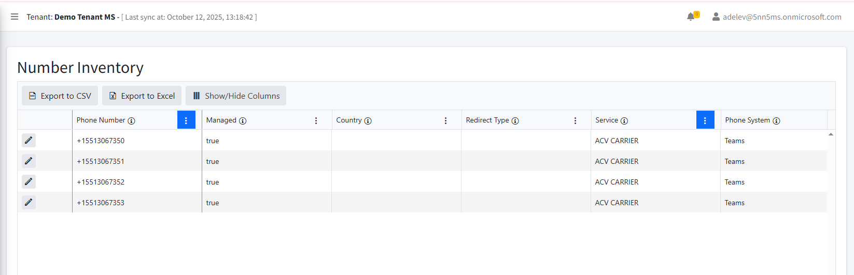Open the Service column options menu

[x=705, y=120]
